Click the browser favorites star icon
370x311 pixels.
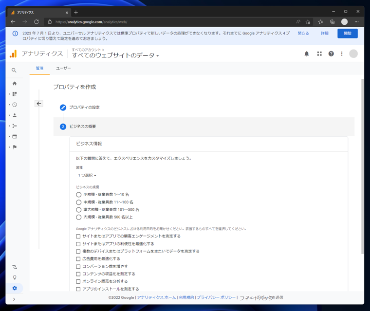pyautogui.click(x=320, y=22)
